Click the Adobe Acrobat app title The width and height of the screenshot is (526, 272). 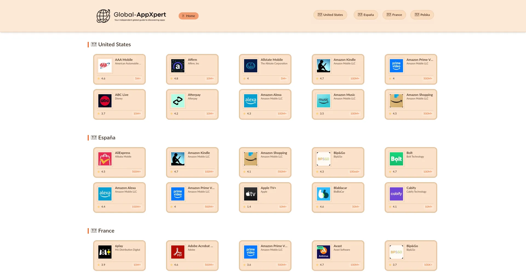coord(201,246)
